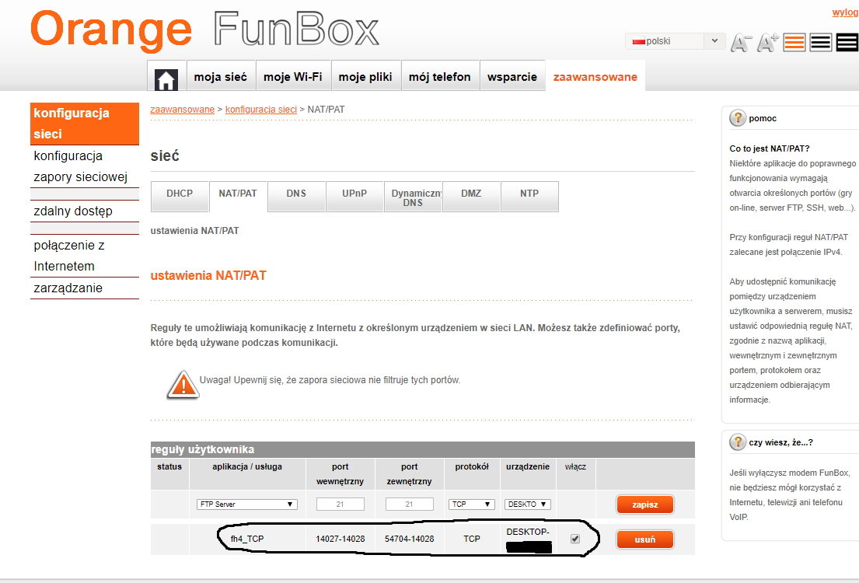Open konfiguracja sieci in the sidebar
Viewport: 859px width, 583px height.
coord(85,124)
